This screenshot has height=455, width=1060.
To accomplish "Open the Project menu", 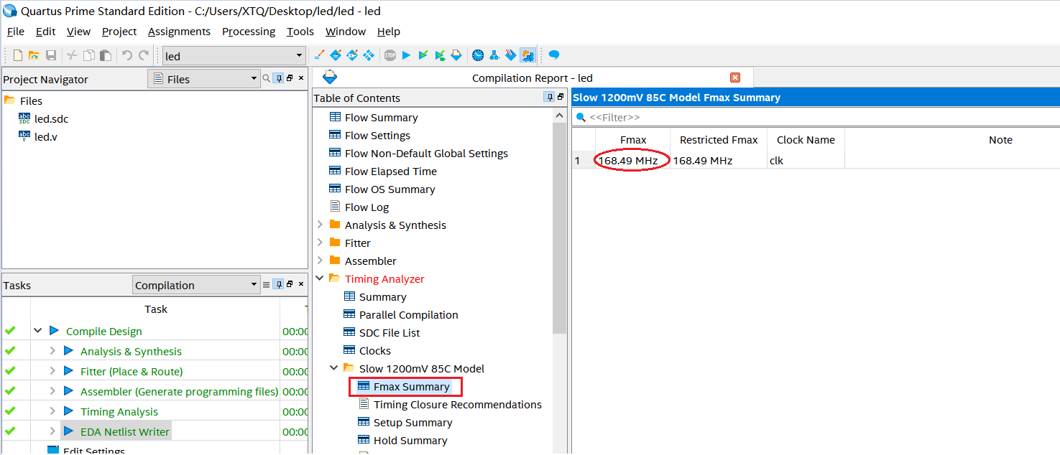I will [119, 32].
